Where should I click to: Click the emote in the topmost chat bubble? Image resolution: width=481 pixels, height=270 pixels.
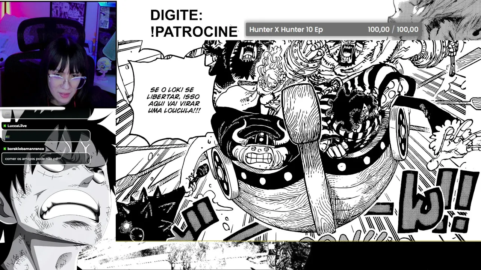pos(8,113)
